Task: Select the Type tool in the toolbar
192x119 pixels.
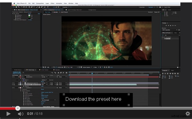Action: [x=34, y=7]
